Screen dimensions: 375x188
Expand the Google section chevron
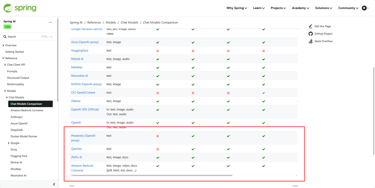(8, 143)
